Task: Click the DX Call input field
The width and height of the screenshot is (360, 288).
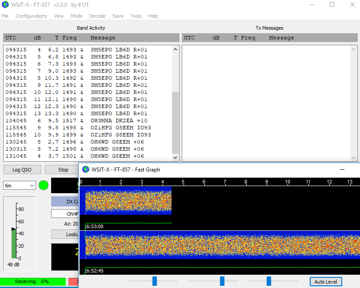Action: tap(65, 214)
